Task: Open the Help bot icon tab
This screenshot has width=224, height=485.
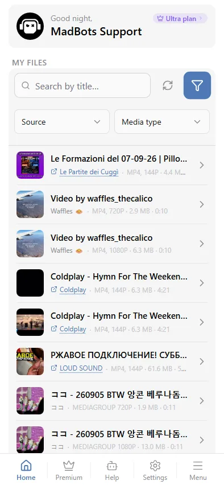Action: coord(112,470)
